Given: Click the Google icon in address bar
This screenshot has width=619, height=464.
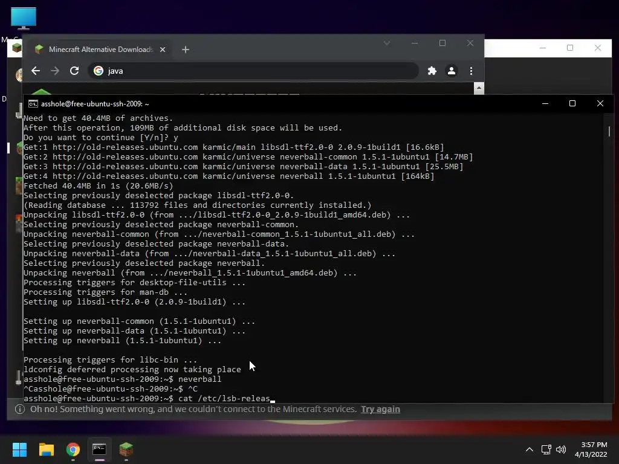Looking at the screenshot, I should 99,71.
